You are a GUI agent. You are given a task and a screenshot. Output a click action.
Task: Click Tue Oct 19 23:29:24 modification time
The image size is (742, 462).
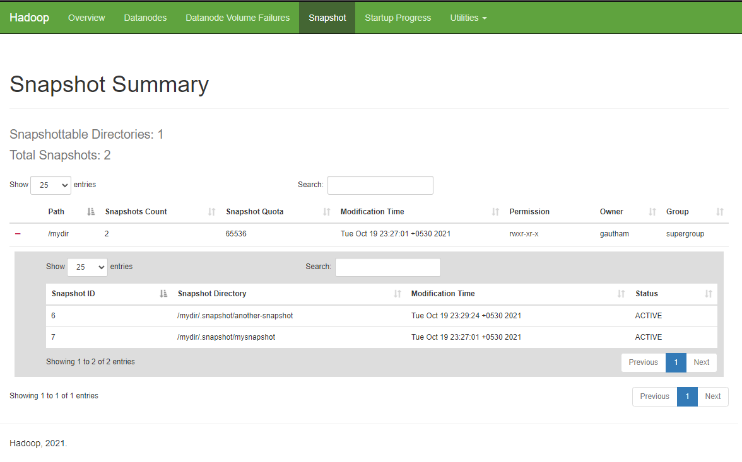point(466,315)
